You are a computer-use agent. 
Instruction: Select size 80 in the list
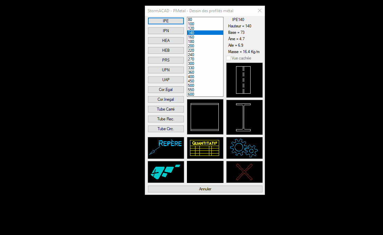tap(190, 20)
